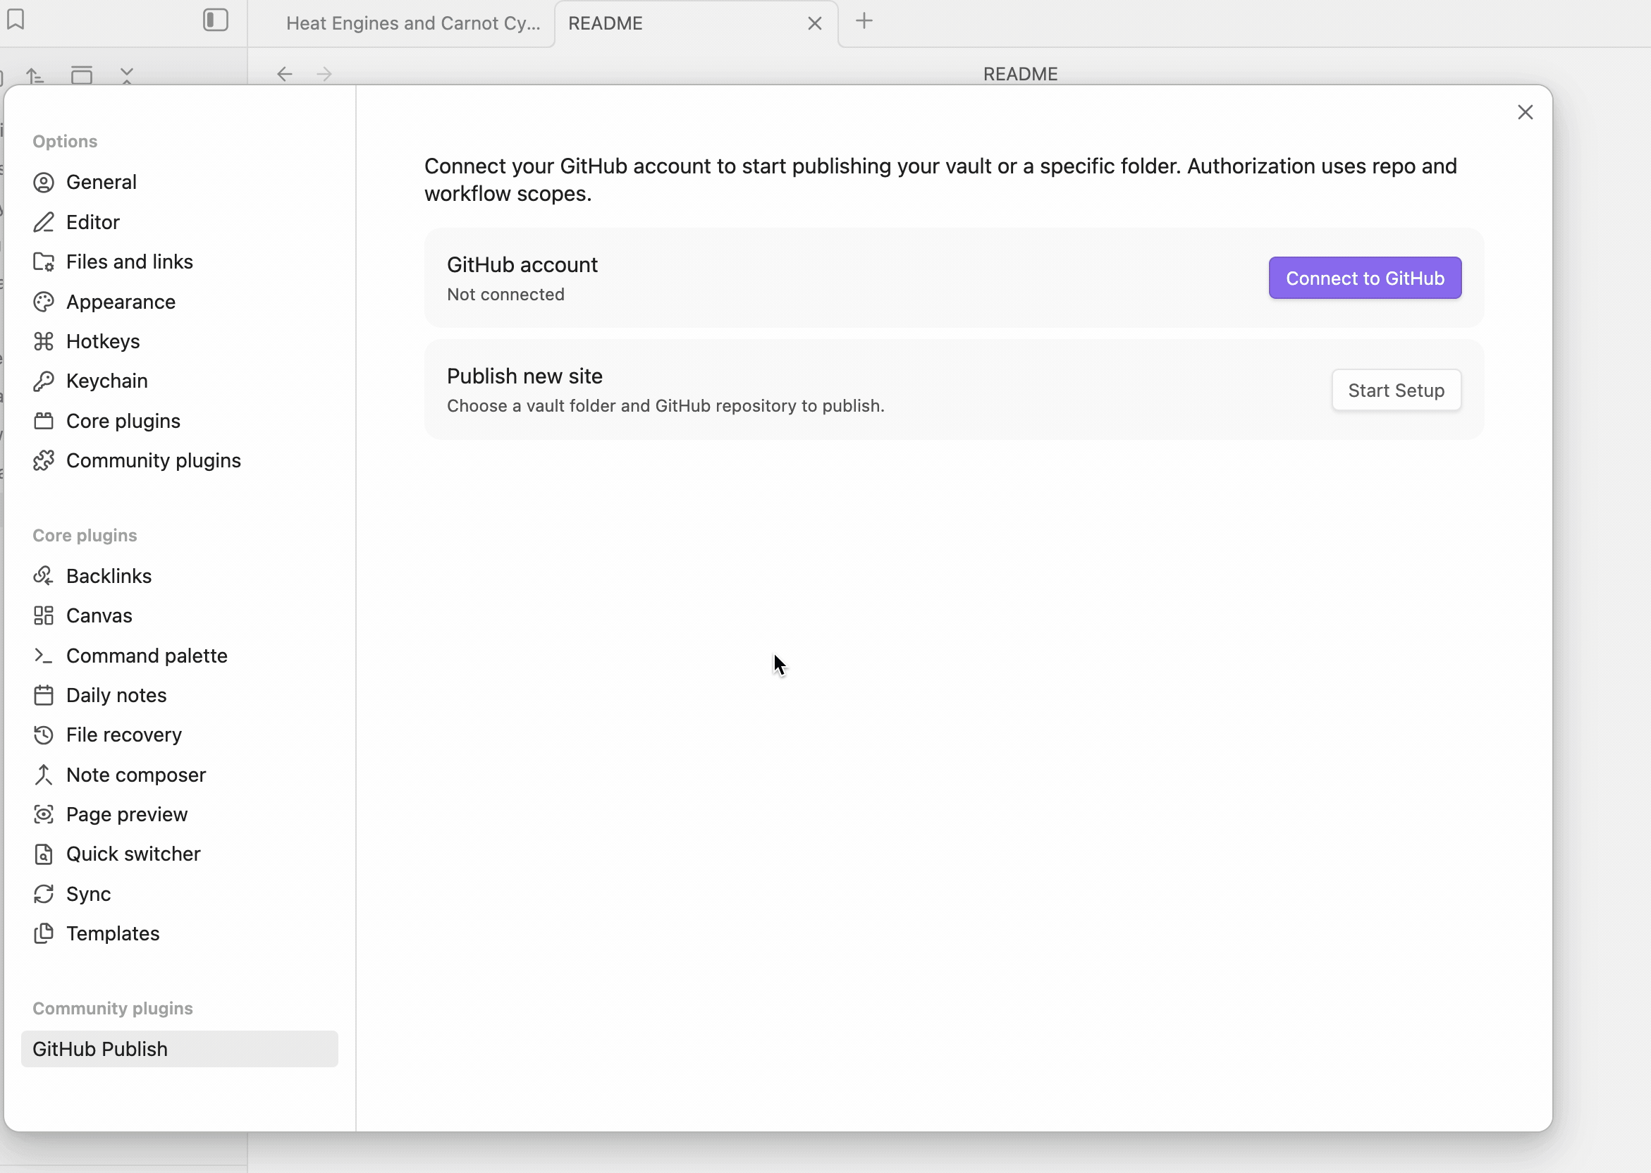Navigate back with the left arrow
This screenshot has height=1173, width=1651.
285,74
